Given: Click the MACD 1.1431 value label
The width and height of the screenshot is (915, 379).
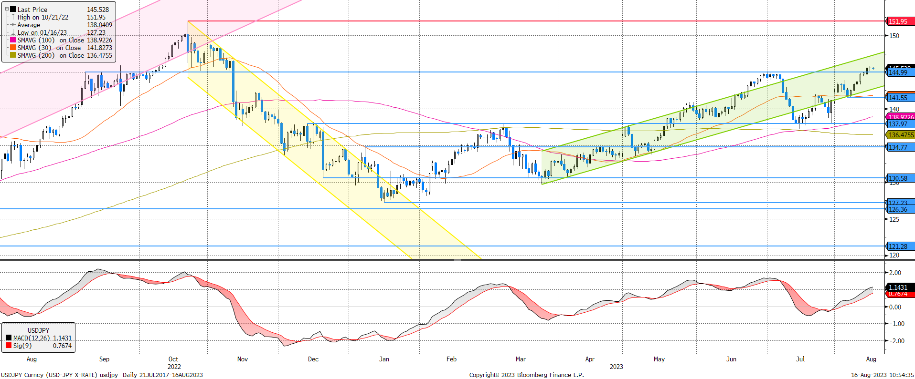Looking at the screenshot, I should click(x=900, y=287).
